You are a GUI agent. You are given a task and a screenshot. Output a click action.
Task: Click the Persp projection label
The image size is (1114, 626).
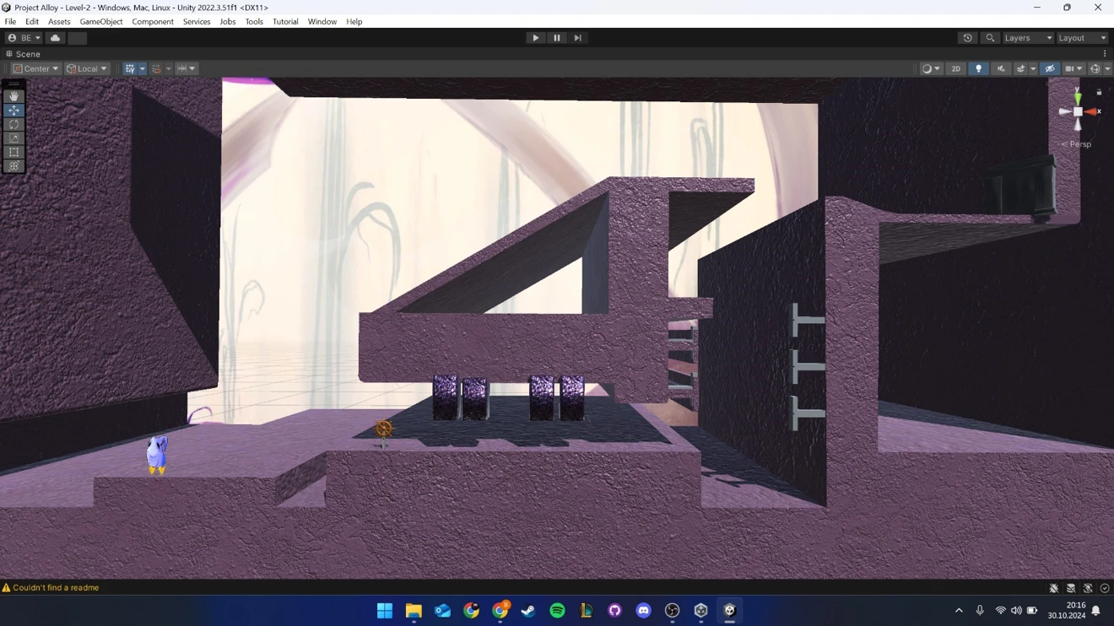click(x=1079, y=144)
